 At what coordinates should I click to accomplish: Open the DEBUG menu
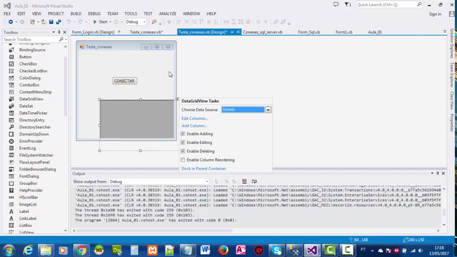[x=94, y=14]
